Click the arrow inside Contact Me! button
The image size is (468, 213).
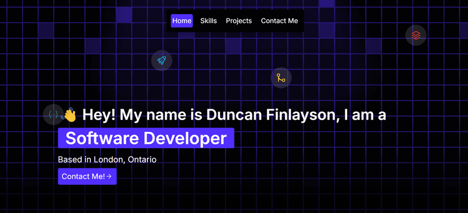pyautogui.click(x=109, y=176)
